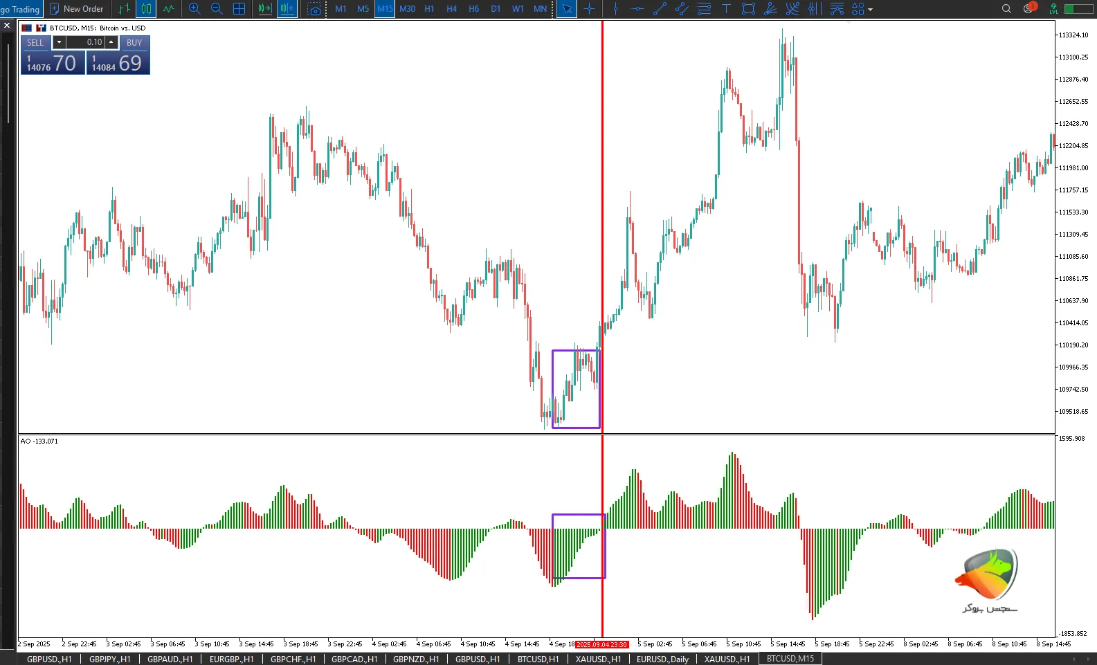The height and width of the screenshot is (665, 1097).
Task: Decrease lot volume with down arrow
Action: [58, 43]
